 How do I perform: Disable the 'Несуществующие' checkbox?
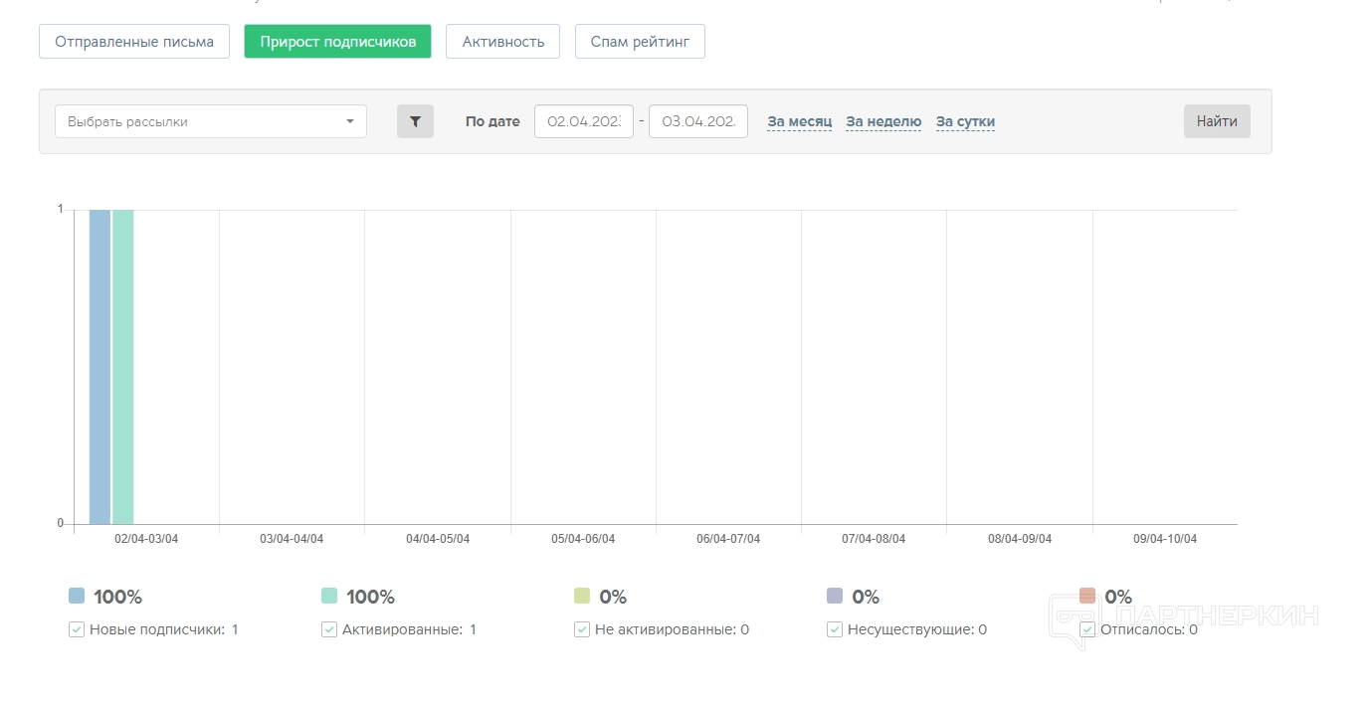pyautogui.click(x=835, y=629)
